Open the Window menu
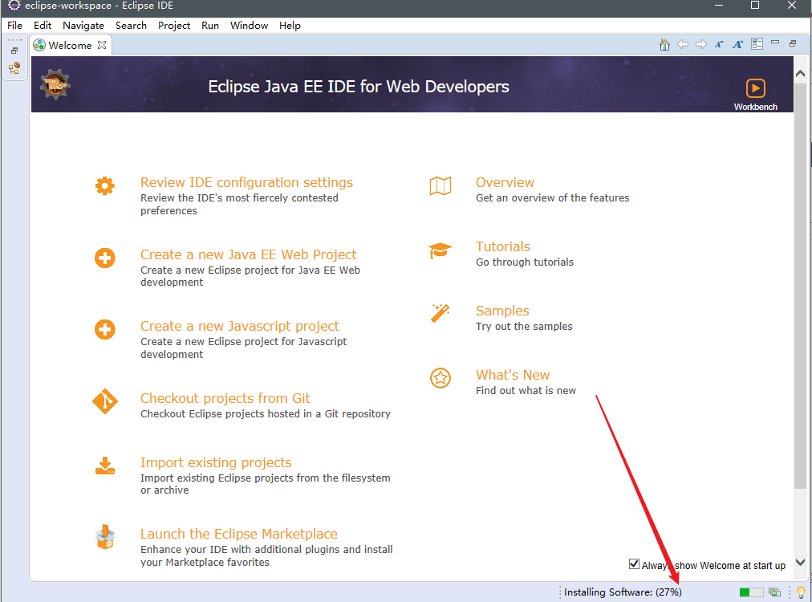The height and width of the screenshot is (602, 812). coord(249,26)
